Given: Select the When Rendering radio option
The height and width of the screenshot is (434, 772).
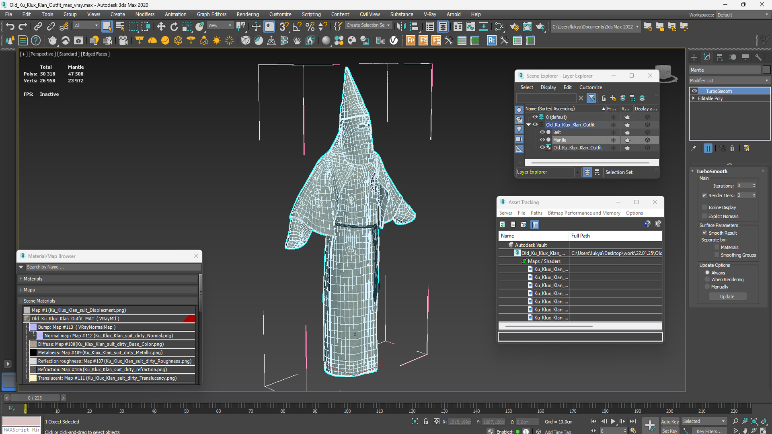Looking at the screenshot, I should click(x=707, y=279).
